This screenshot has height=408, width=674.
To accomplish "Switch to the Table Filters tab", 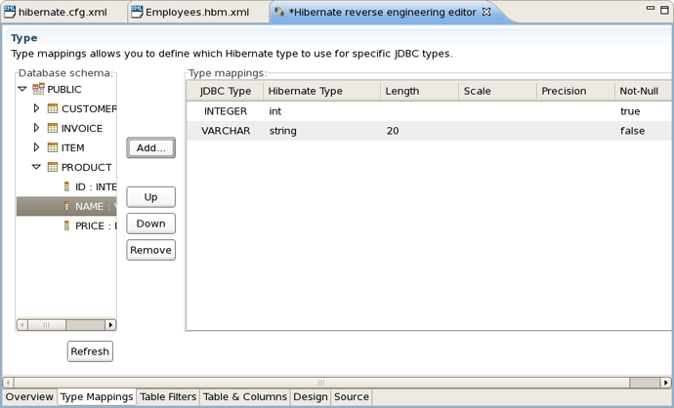I will point(168,397).
